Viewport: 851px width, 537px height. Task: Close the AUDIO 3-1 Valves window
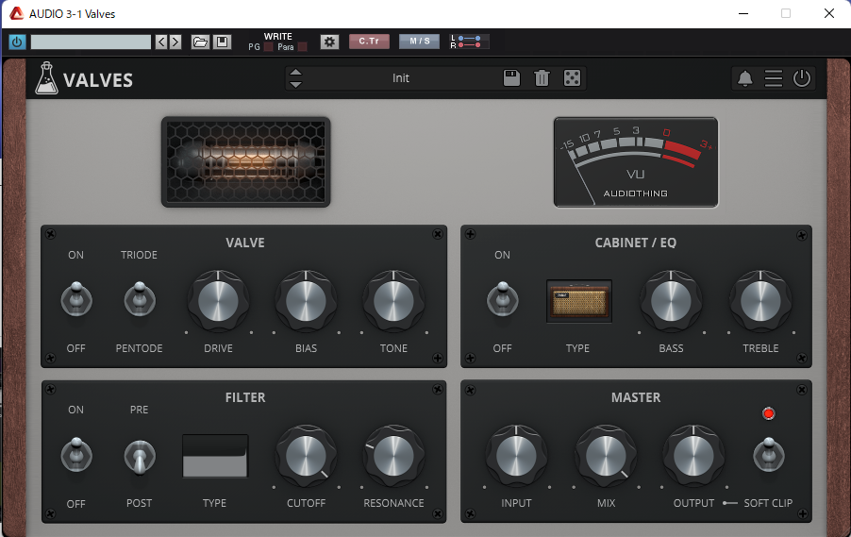click(x=828, y=13)
